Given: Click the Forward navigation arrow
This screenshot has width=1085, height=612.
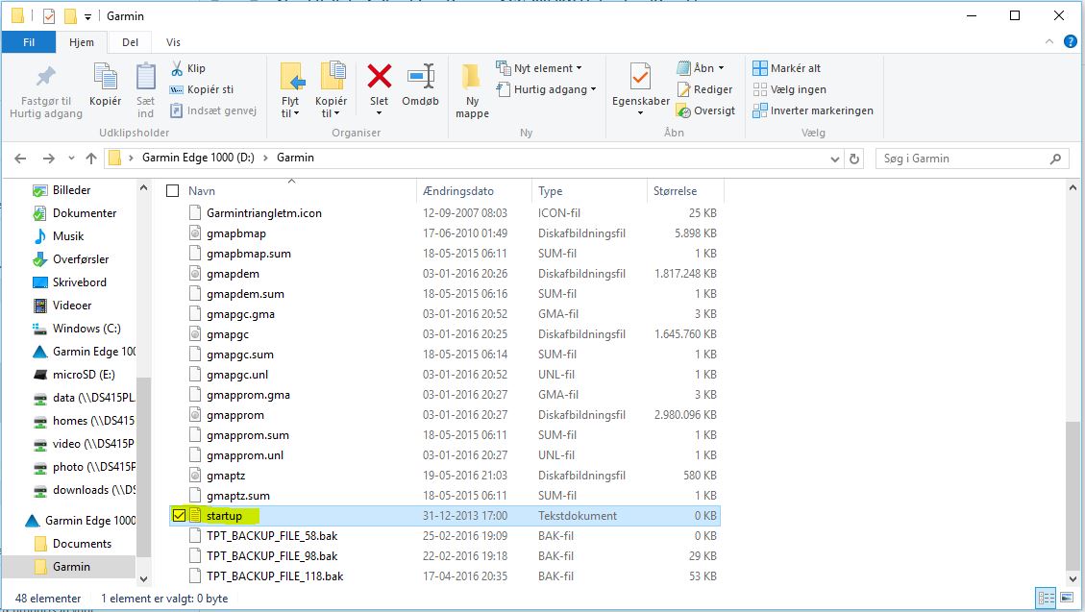Looking at the screenshot, I should coord(48,159).
